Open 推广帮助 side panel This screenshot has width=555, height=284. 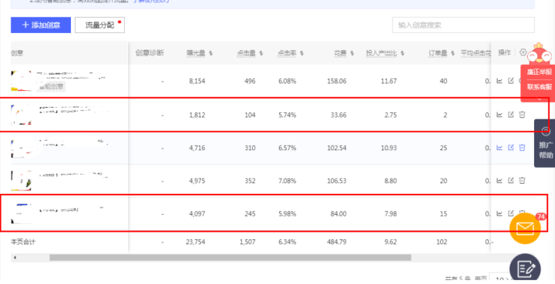(546, 143)
